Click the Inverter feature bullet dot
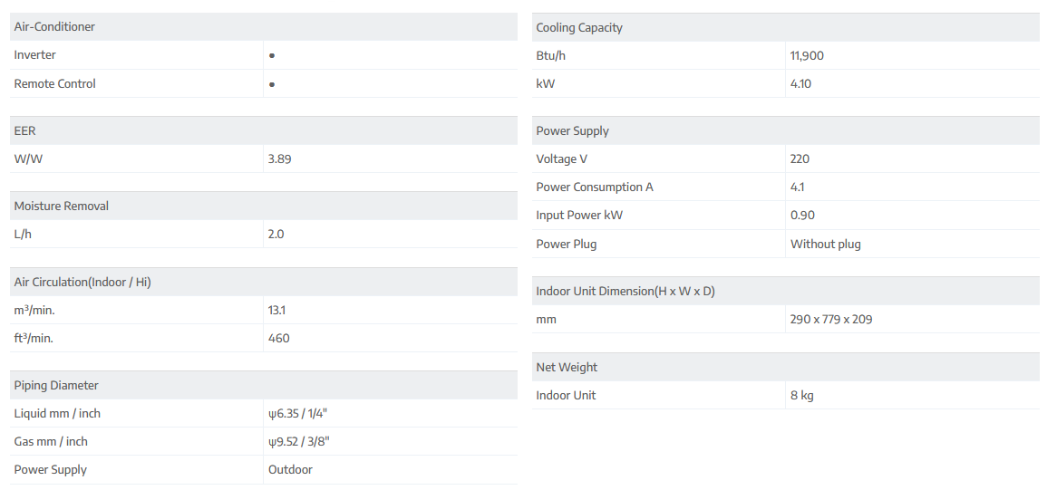This screenshot has height=490, width=1047. pyautogui.click(x=272, y=55)
